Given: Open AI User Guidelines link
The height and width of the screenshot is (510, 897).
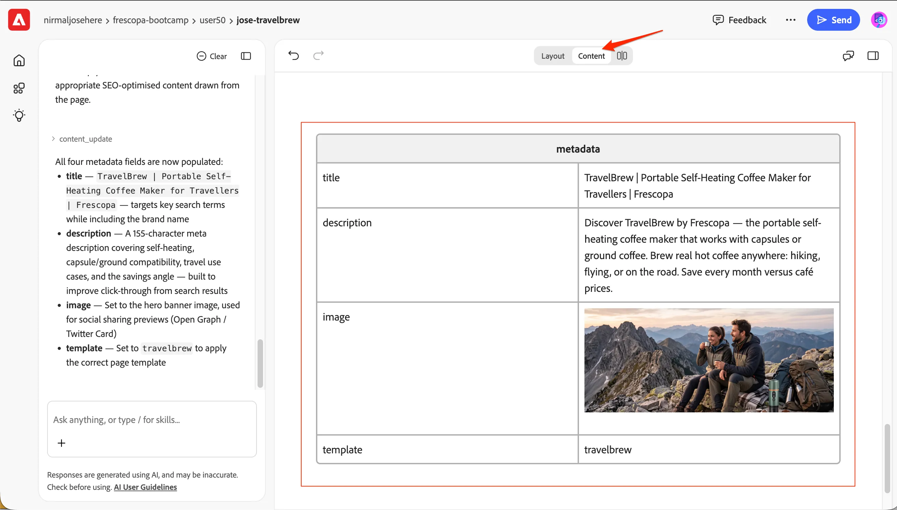Looking at the screenshot, I should tap(146, 487).
